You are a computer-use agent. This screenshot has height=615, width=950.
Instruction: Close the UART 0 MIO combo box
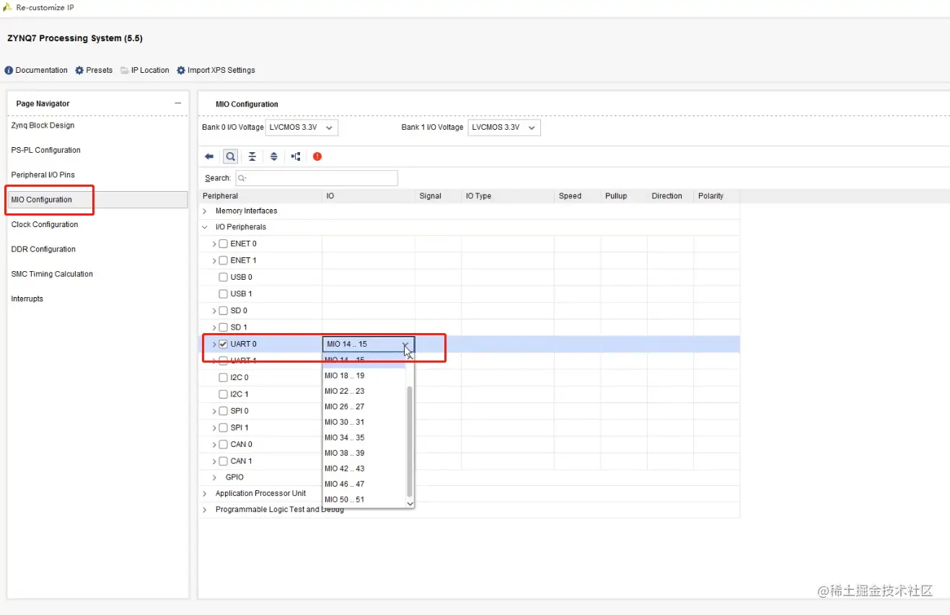click(x=369, y=344)
